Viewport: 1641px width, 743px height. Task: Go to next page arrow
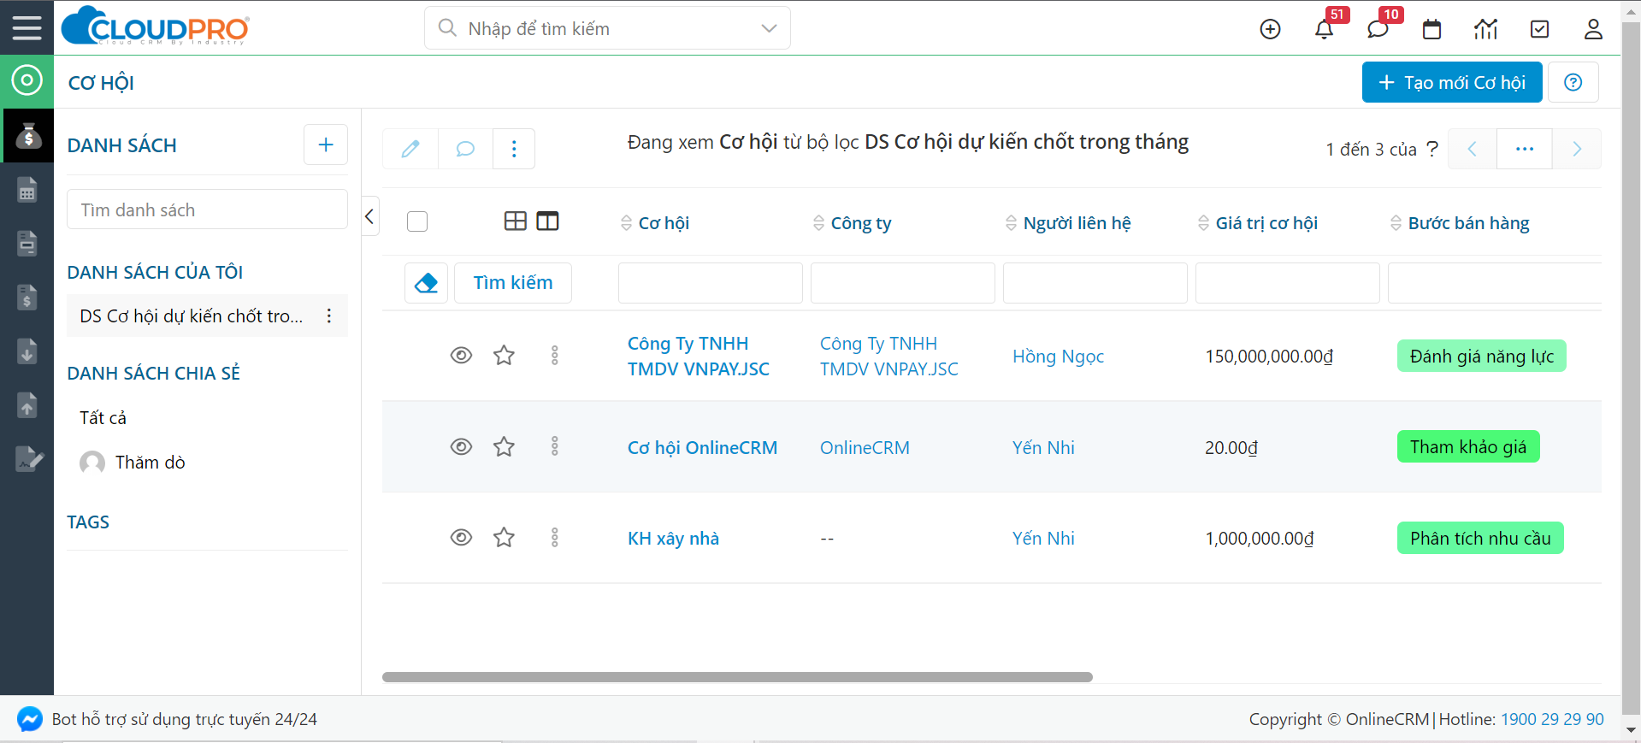pyautogui.click(x=1577, y=149)
